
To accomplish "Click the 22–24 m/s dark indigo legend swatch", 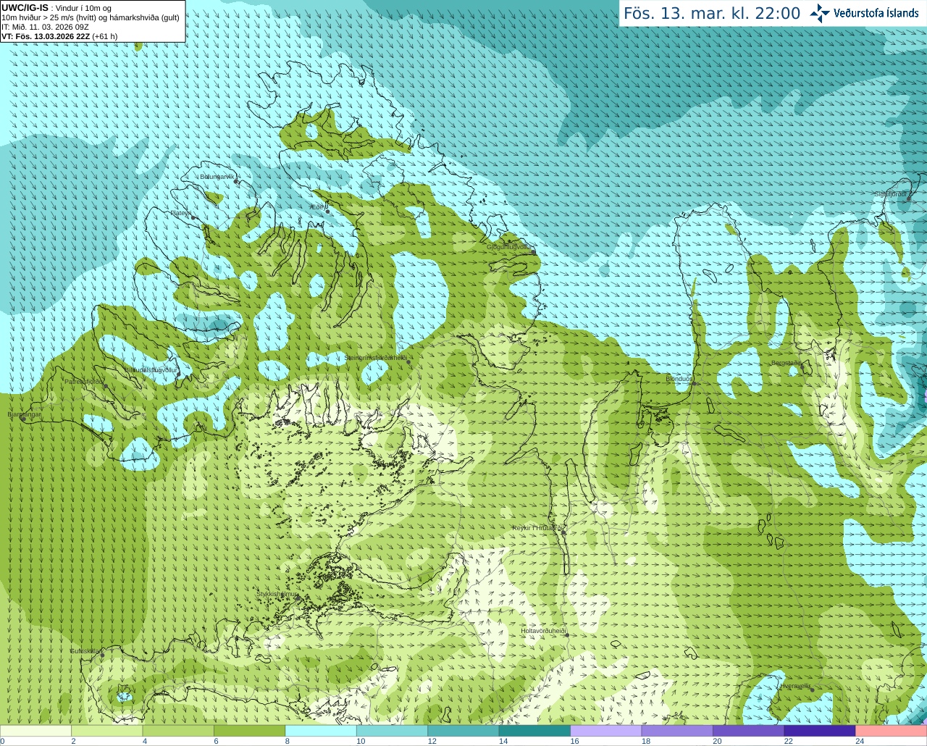I will point(820,731).
